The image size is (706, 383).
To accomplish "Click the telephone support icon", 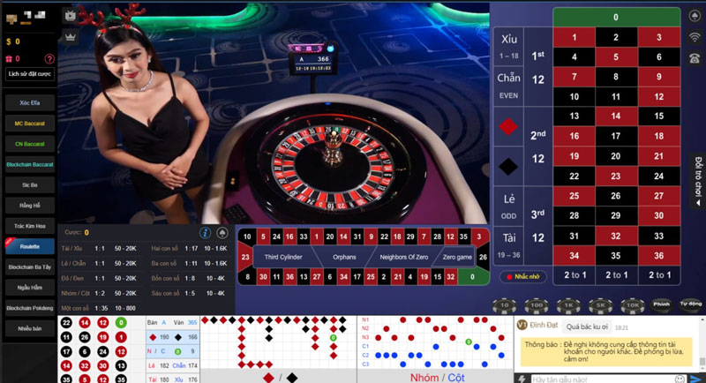I will [695, 58].
